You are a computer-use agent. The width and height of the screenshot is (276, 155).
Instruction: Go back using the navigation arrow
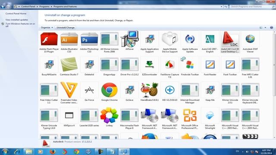click(3, 6)
